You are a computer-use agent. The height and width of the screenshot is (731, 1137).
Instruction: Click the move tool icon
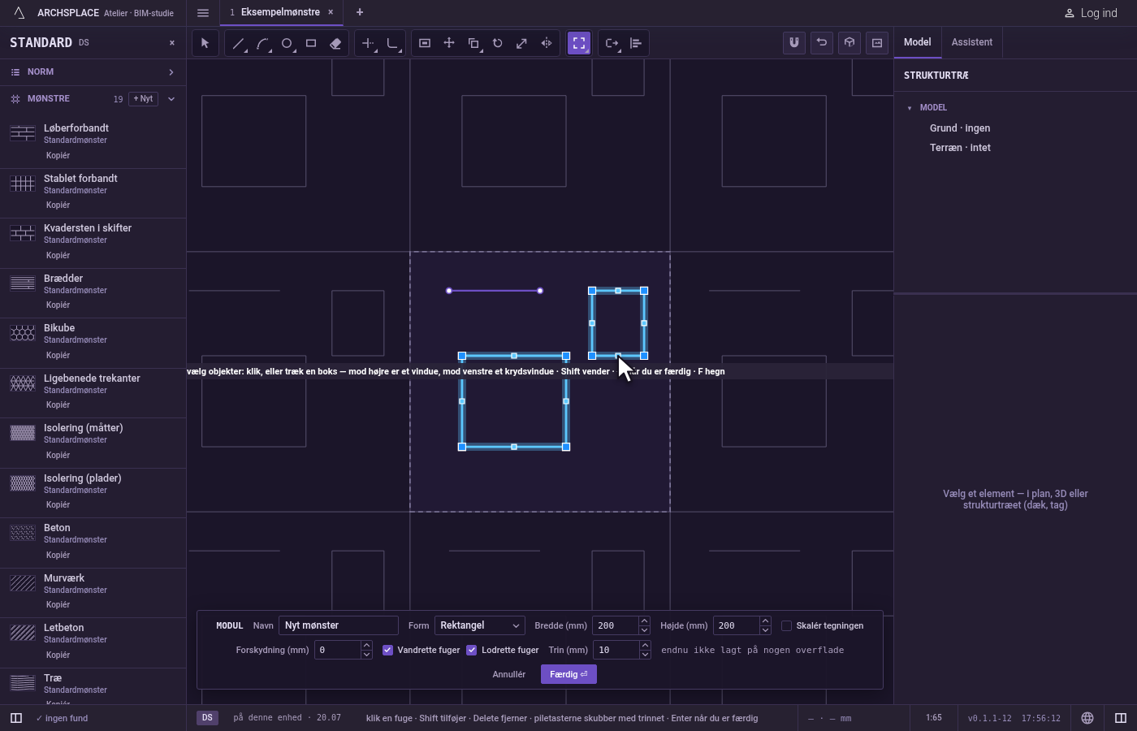click(x=449, y=43)
